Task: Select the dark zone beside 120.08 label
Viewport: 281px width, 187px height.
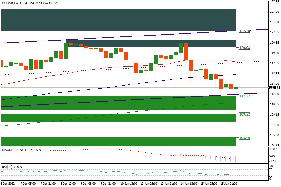Action: tap(150, 43)
